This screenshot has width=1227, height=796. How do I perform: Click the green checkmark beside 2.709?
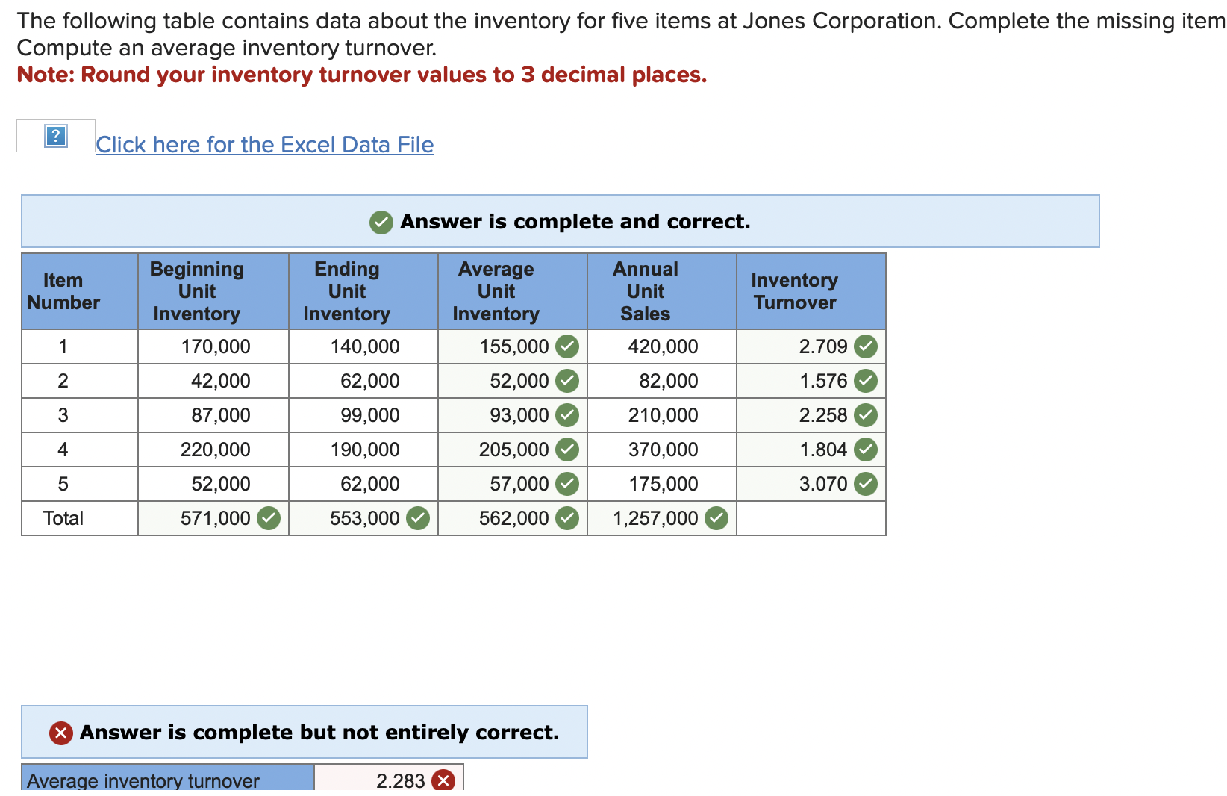pyautogui.click(x=867, y=346)
